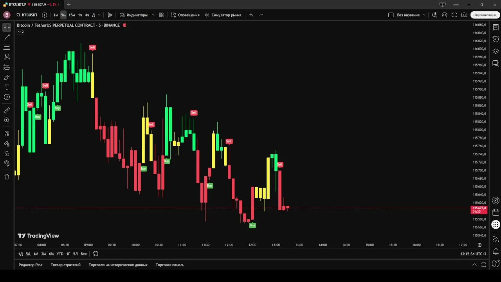The width and height of the screenshot is (501, 282).
Task: Switch to daily Д timeframe
Action: (93, 15)
